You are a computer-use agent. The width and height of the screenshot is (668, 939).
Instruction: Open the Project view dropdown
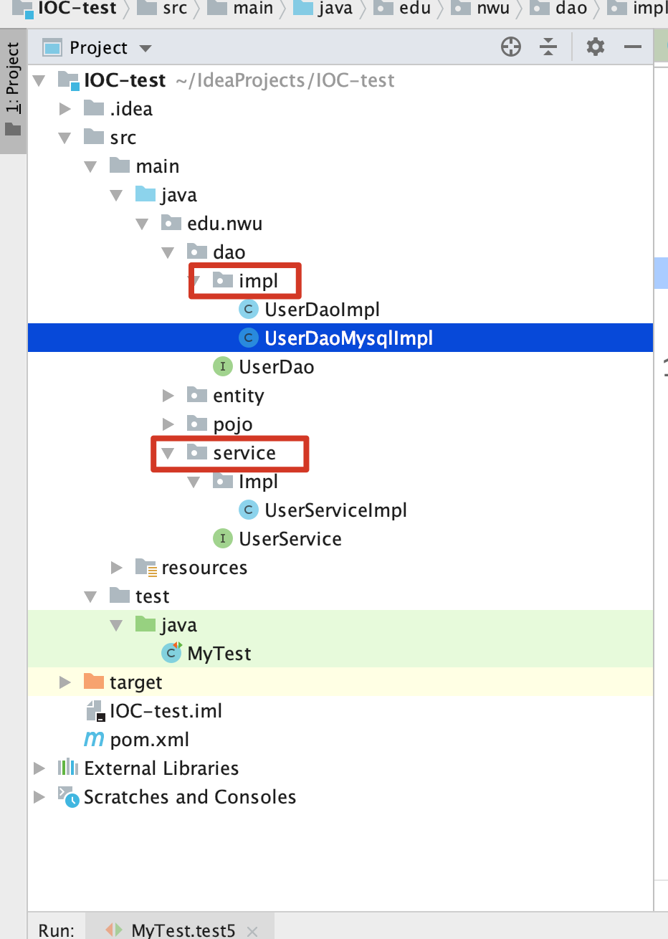(145, 49)
